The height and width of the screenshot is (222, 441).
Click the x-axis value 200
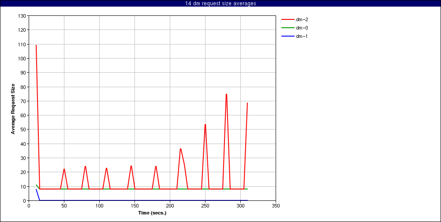[x=170, y=206]
